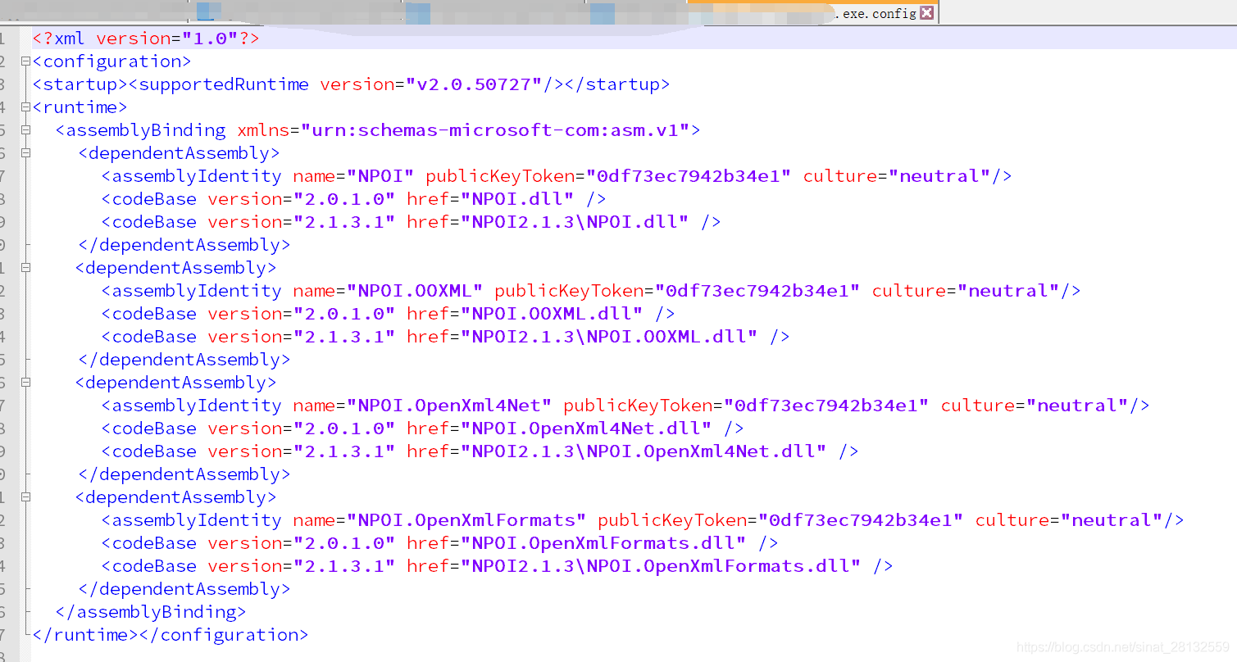Click the version="1.0" value in xml declaration

[210, 39]
